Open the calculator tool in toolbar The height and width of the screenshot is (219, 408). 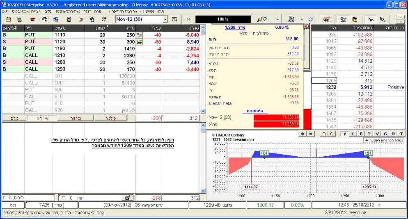click(x=69, y=19)
